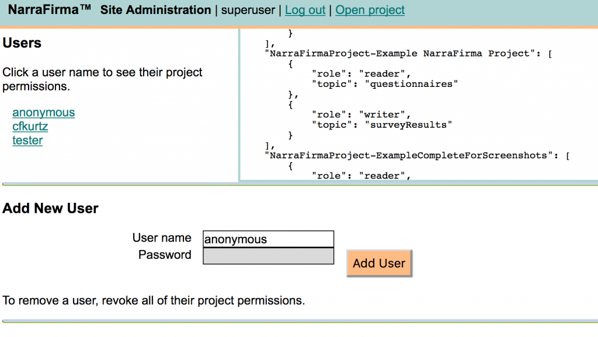Click the Add New User heading
Viewport: 598px width, 337px height.
[x=50, y=209]
